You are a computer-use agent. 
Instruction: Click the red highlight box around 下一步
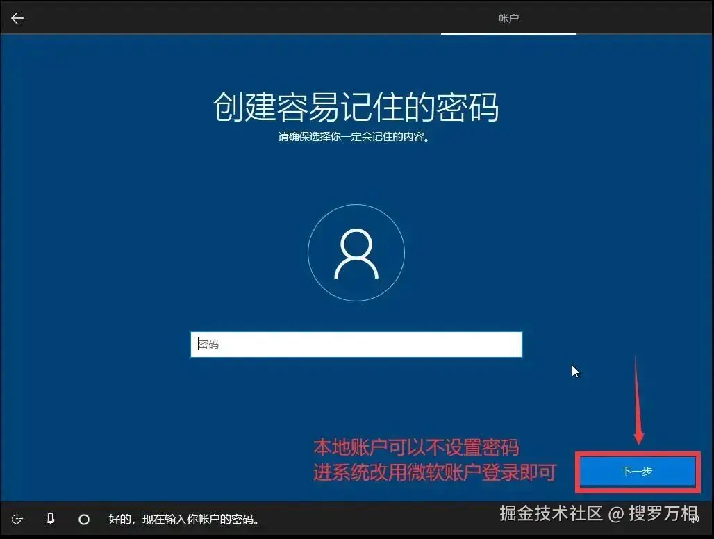(637, 452)
